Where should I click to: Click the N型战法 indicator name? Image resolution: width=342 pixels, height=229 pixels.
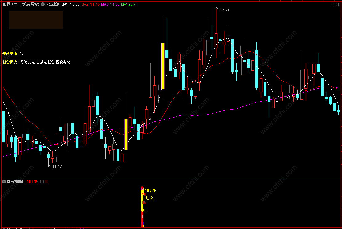(53, 4)
